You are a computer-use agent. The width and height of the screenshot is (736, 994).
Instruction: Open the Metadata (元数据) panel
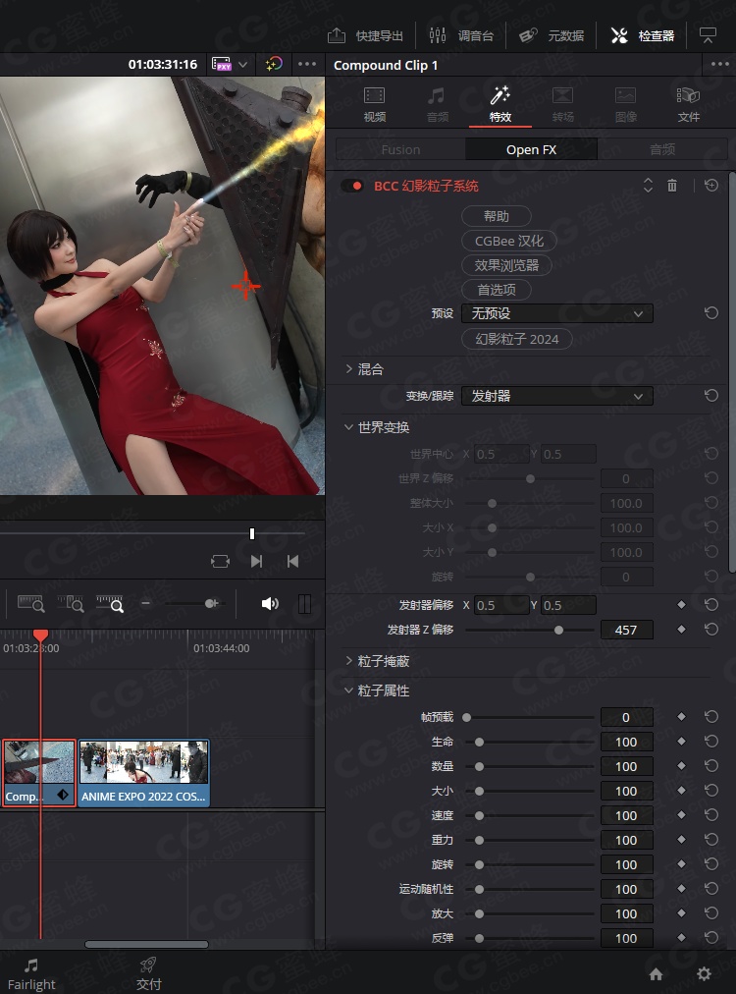coord(552,36)
